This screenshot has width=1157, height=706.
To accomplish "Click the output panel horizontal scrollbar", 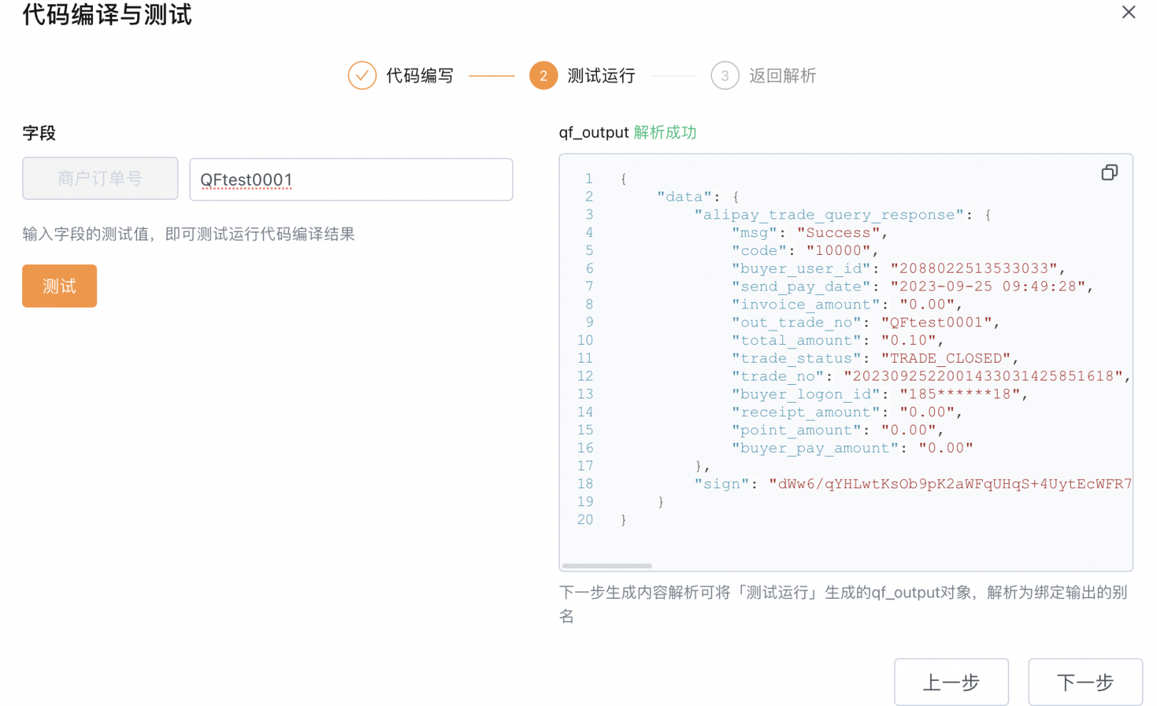I will (607, 565).
